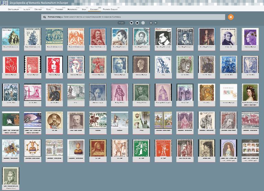Open the red long-haired man portrait stamp

98,37
